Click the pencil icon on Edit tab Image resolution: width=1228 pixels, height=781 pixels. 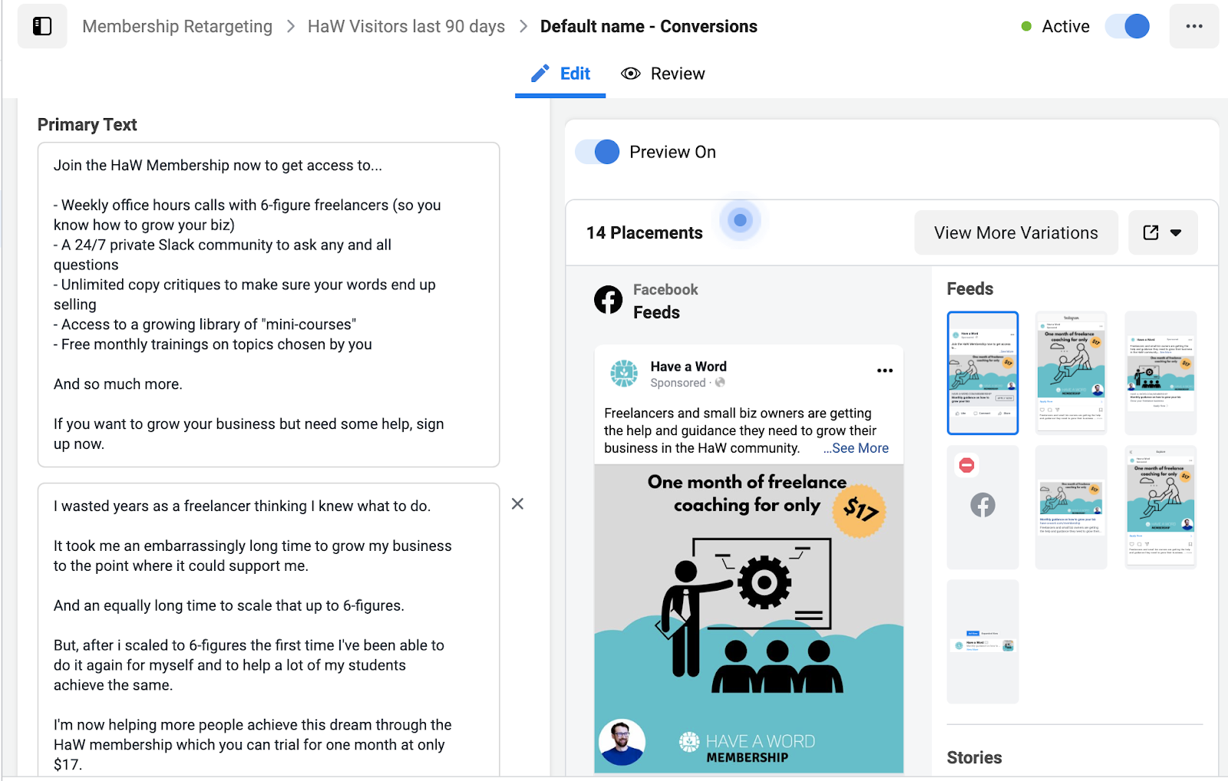point(540,74)
